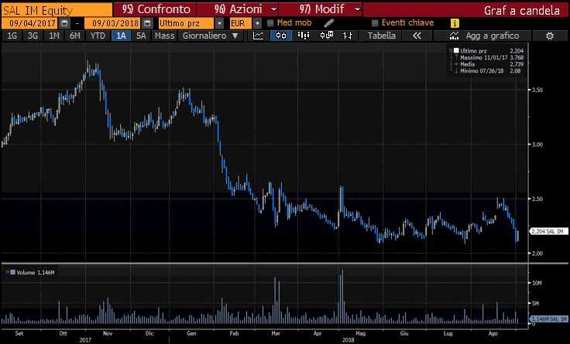Click the yellow info icon

(455, 23)
